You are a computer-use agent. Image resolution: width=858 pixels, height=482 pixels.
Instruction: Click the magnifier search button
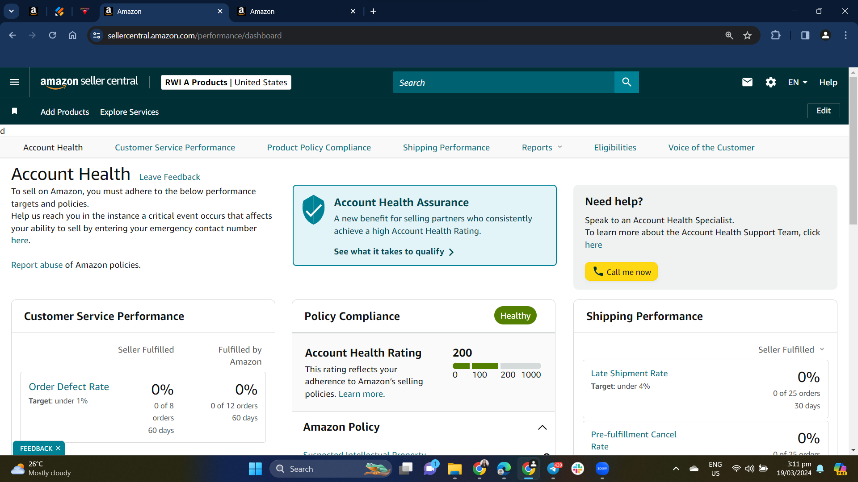point(627,82)
